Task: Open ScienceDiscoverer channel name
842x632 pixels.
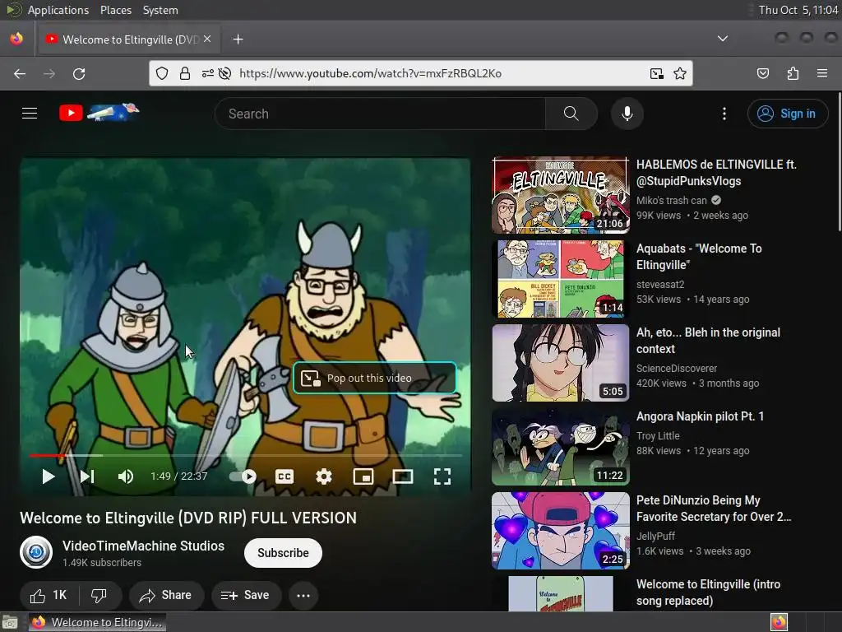Action: 677,369
